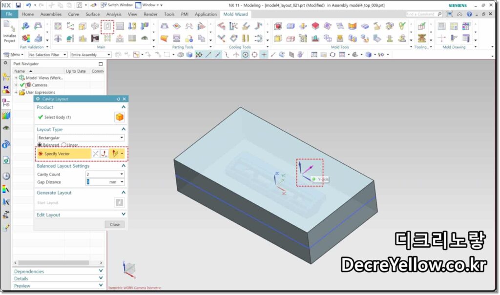Minimize the ribbon with the up chevron
Screen dimensions: 500x295
coord(459,14)
